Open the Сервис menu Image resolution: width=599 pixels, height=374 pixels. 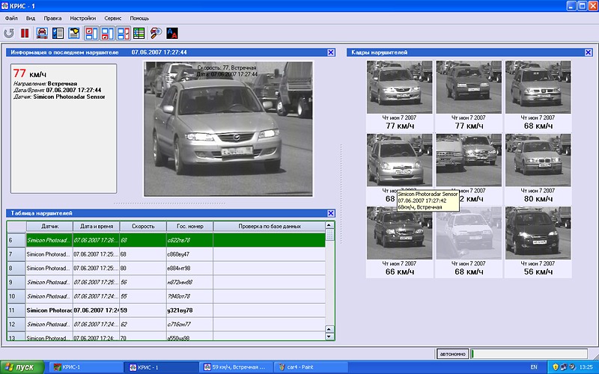click(113, 17)
